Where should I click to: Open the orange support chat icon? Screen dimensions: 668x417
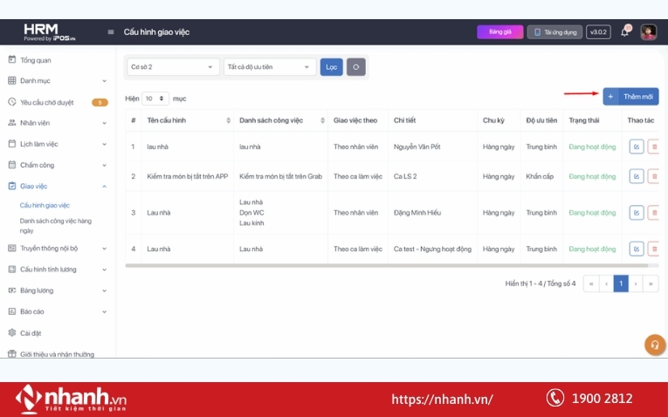pyautogui.click(x=653, y=345)
